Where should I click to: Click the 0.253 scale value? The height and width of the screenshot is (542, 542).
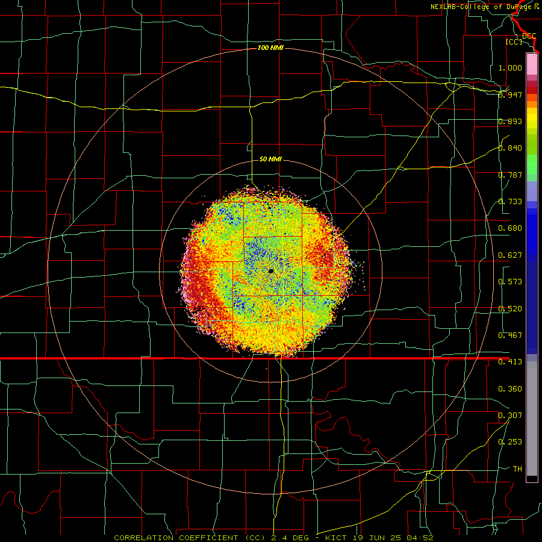[510, 442]
